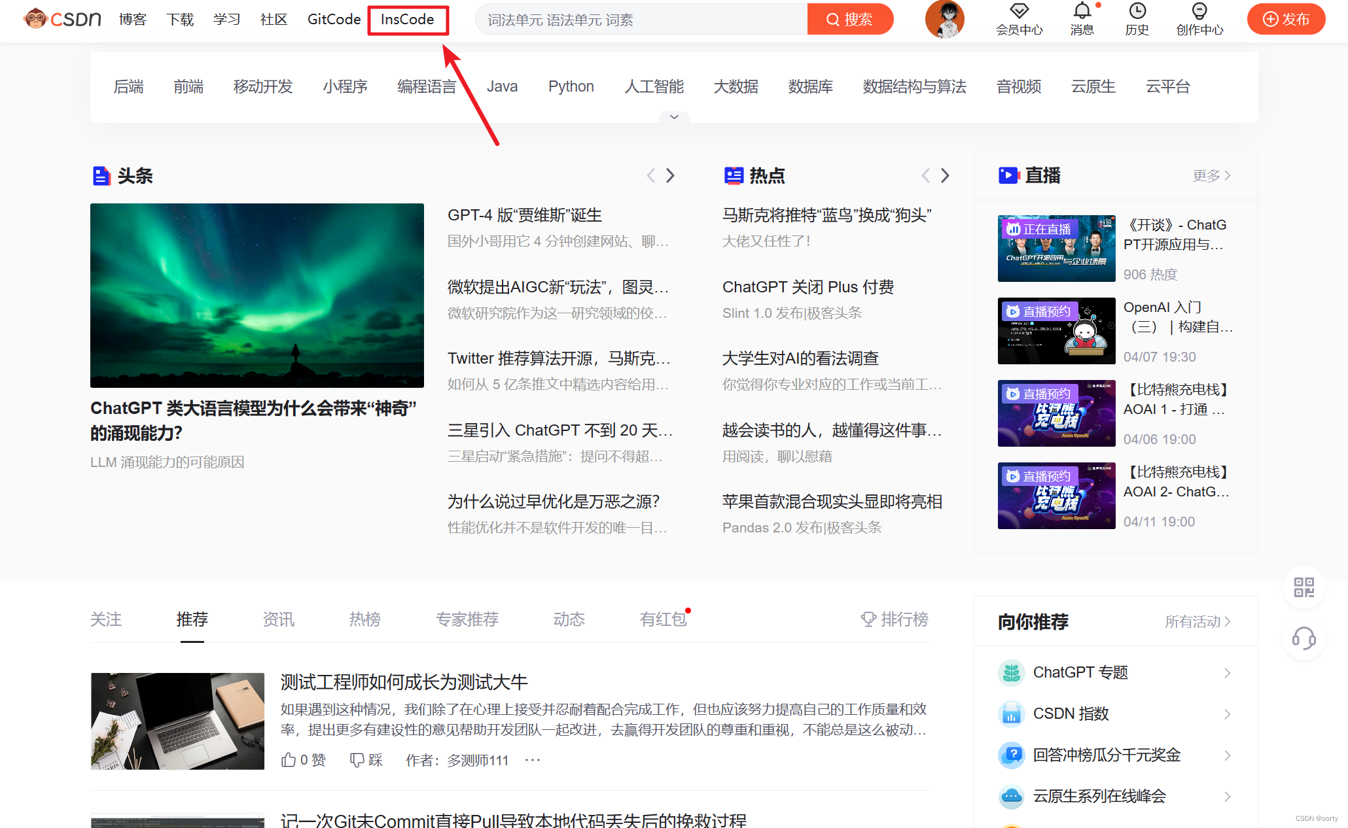Click the user avatar picture
Viewport: 1348px width, 828px height.
pyautogui.click(x=944, y=20)
